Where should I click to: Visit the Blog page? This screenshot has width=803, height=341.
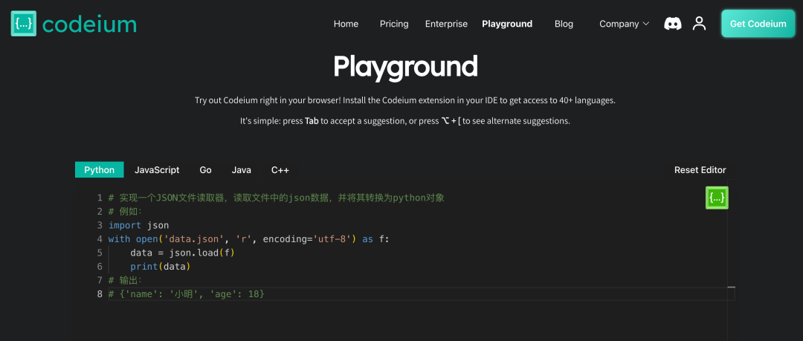564,24
